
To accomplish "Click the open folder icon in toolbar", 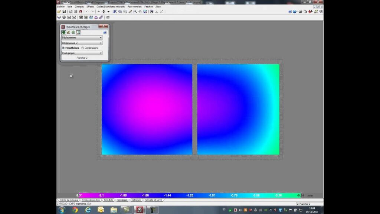I will pyautogui.click(x=59, y=12).
